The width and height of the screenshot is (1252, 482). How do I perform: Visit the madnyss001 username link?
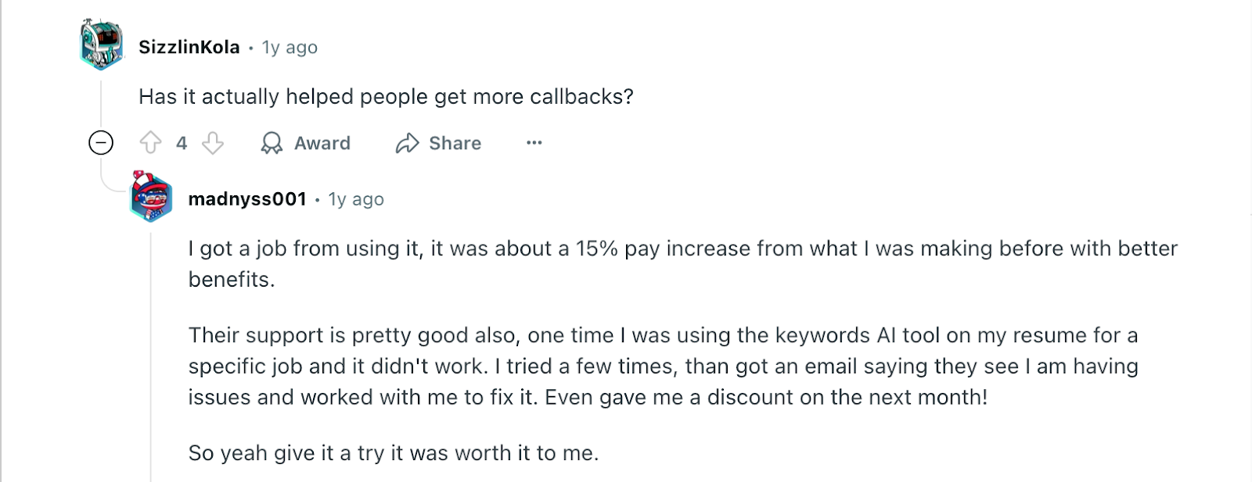[x=247, y=199]
